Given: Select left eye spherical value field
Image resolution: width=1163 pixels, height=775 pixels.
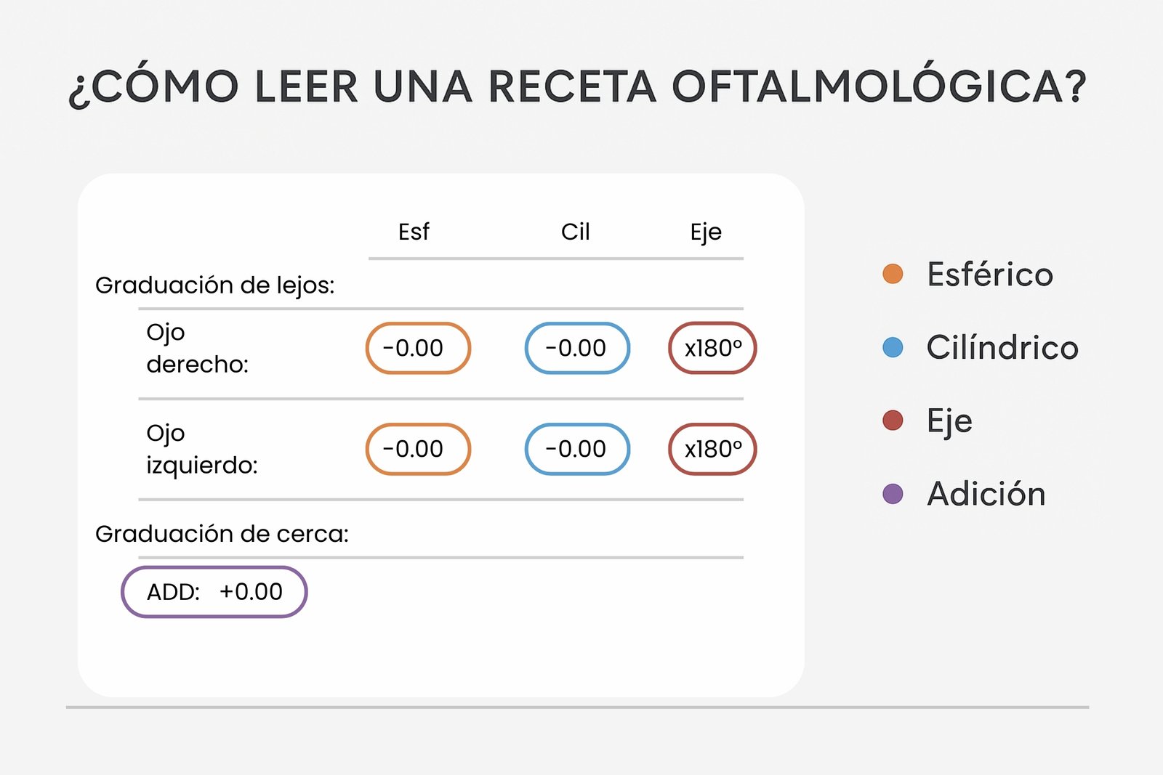Looking at the screenshot, I should coord(418,449).
